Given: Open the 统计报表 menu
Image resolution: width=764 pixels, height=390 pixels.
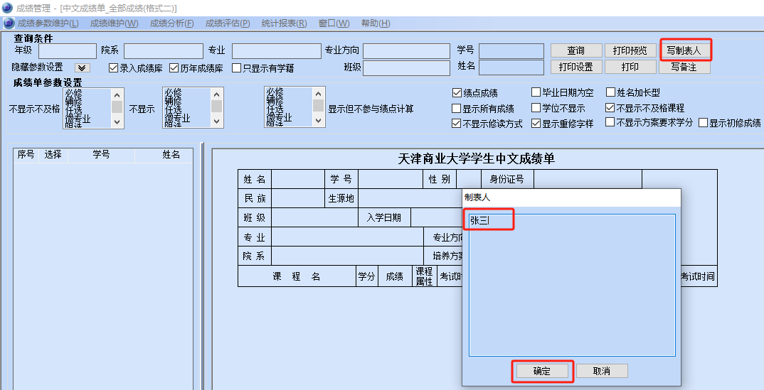Looking at the screenshot, I should coord(284,23).
